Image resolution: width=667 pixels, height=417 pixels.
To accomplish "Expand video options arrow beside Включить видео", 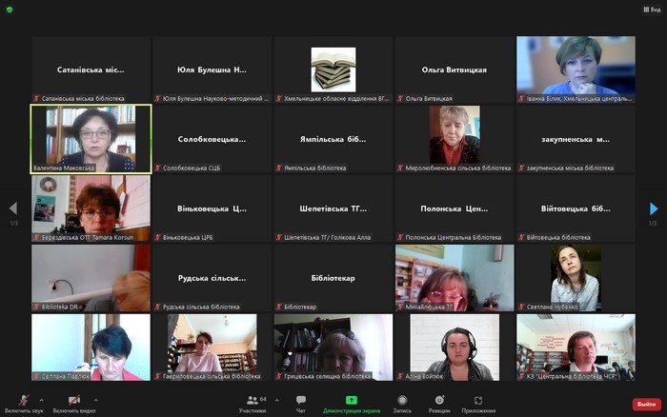I will point(95,400).
